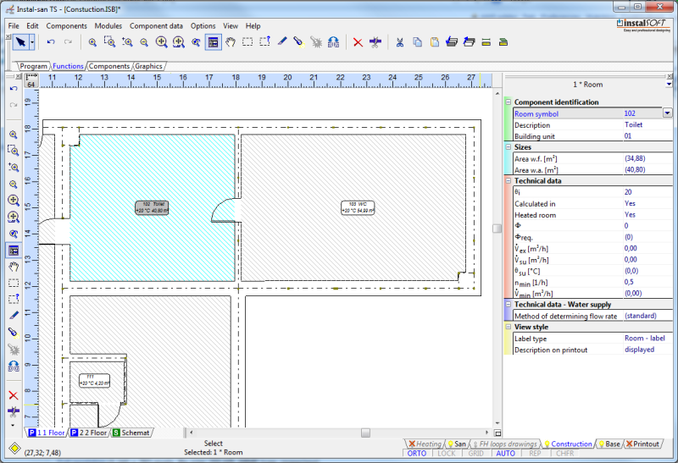Open the File menu
Image resolution: width=678 pixels, height=463 pixels.
[x=14, y=26]
